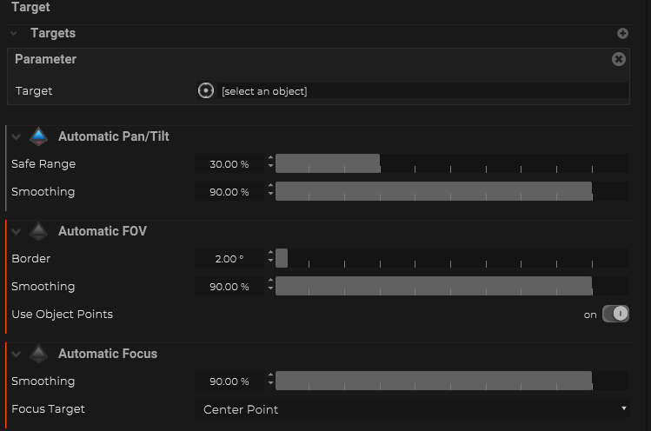Click the target object picker icon

(206, 90)
